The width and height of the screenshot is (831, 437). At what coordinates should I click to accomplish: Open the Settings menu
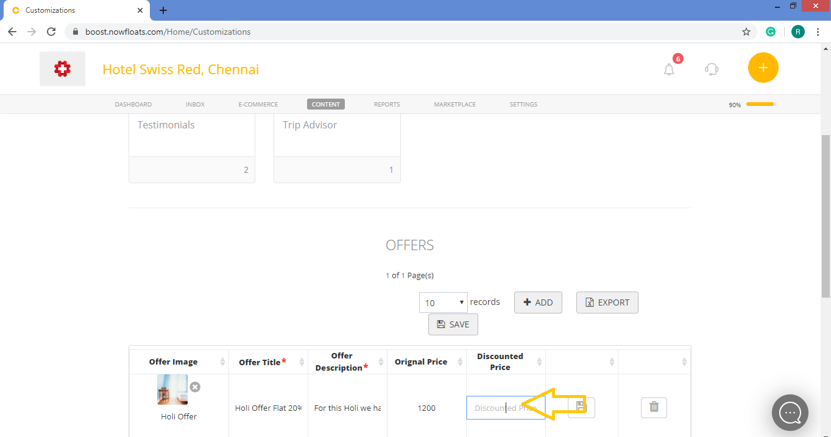[x=523, y=104]
